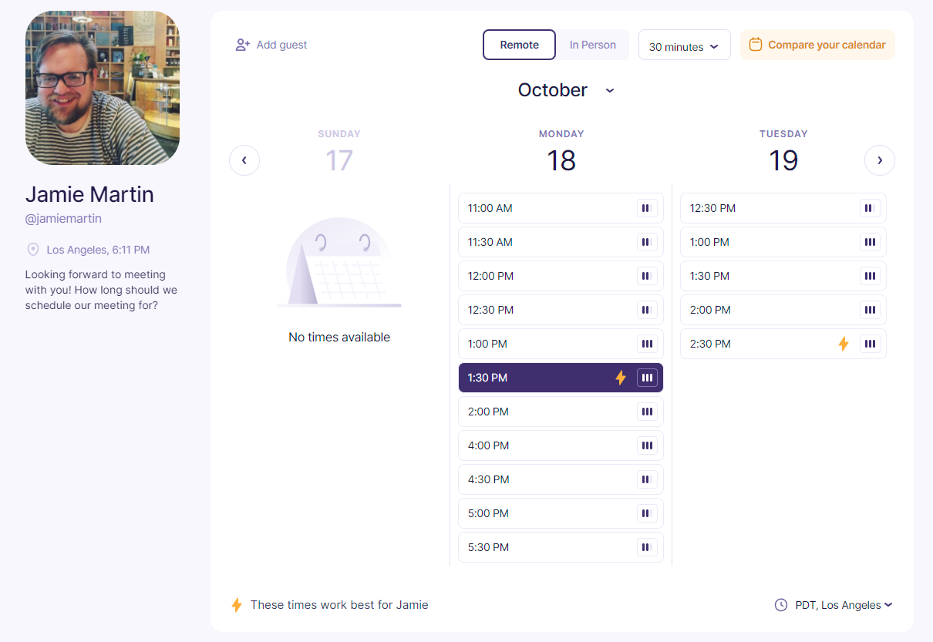
Task: Click lightning bolt icon in the legend
Action: point(237,605)
